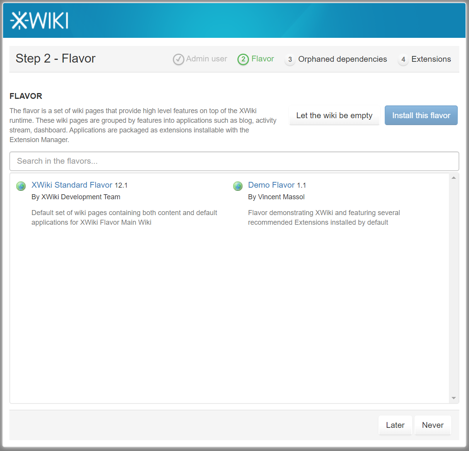469x451 pixels.
Task: Click the text By XWiki Development Team
Action: point(76,197)
